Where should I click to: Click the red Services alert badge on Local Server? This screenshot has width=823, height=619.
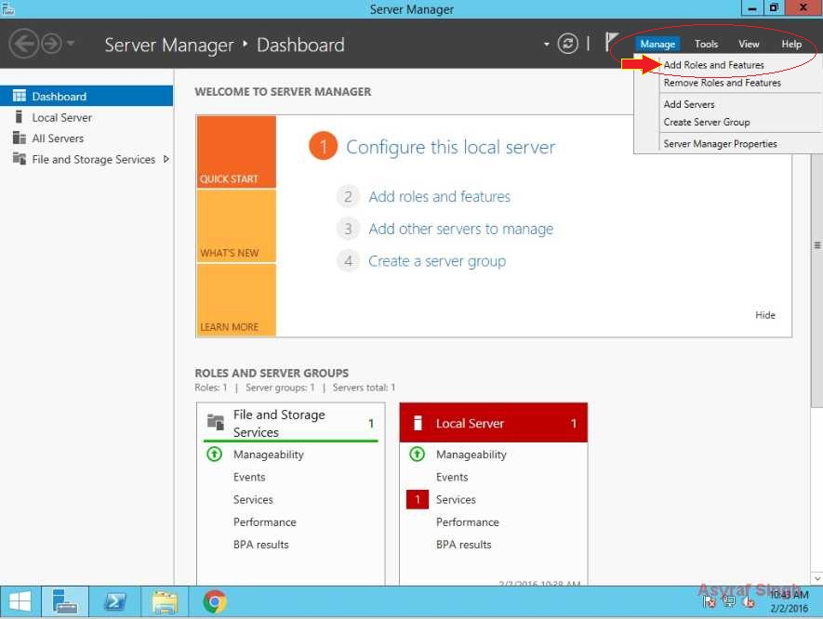(417, 499)
